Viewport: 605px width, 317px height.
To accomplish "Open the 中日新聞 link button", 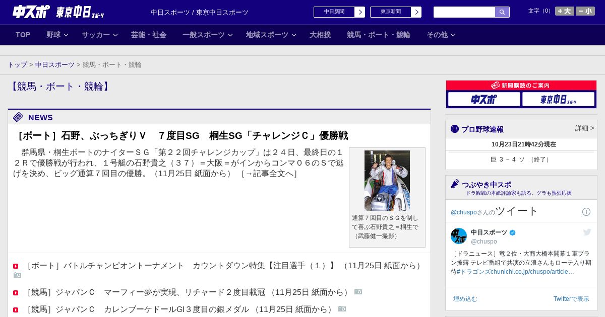I will point(334,12).
